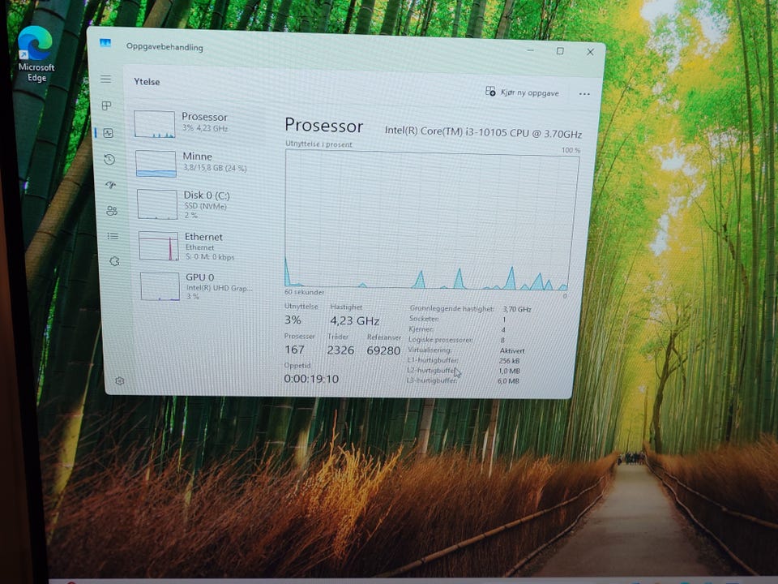Click the 4,23 GHz speed value

click(x=355, y=321)
